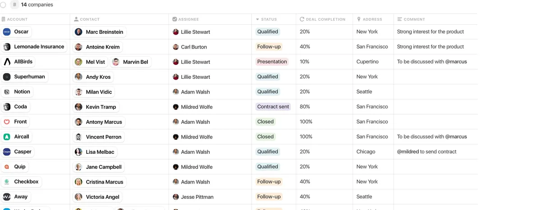The image size is (541, 210).
Task: Click the @marcus mention in AllBirds comment
Action: coord(456,62)
